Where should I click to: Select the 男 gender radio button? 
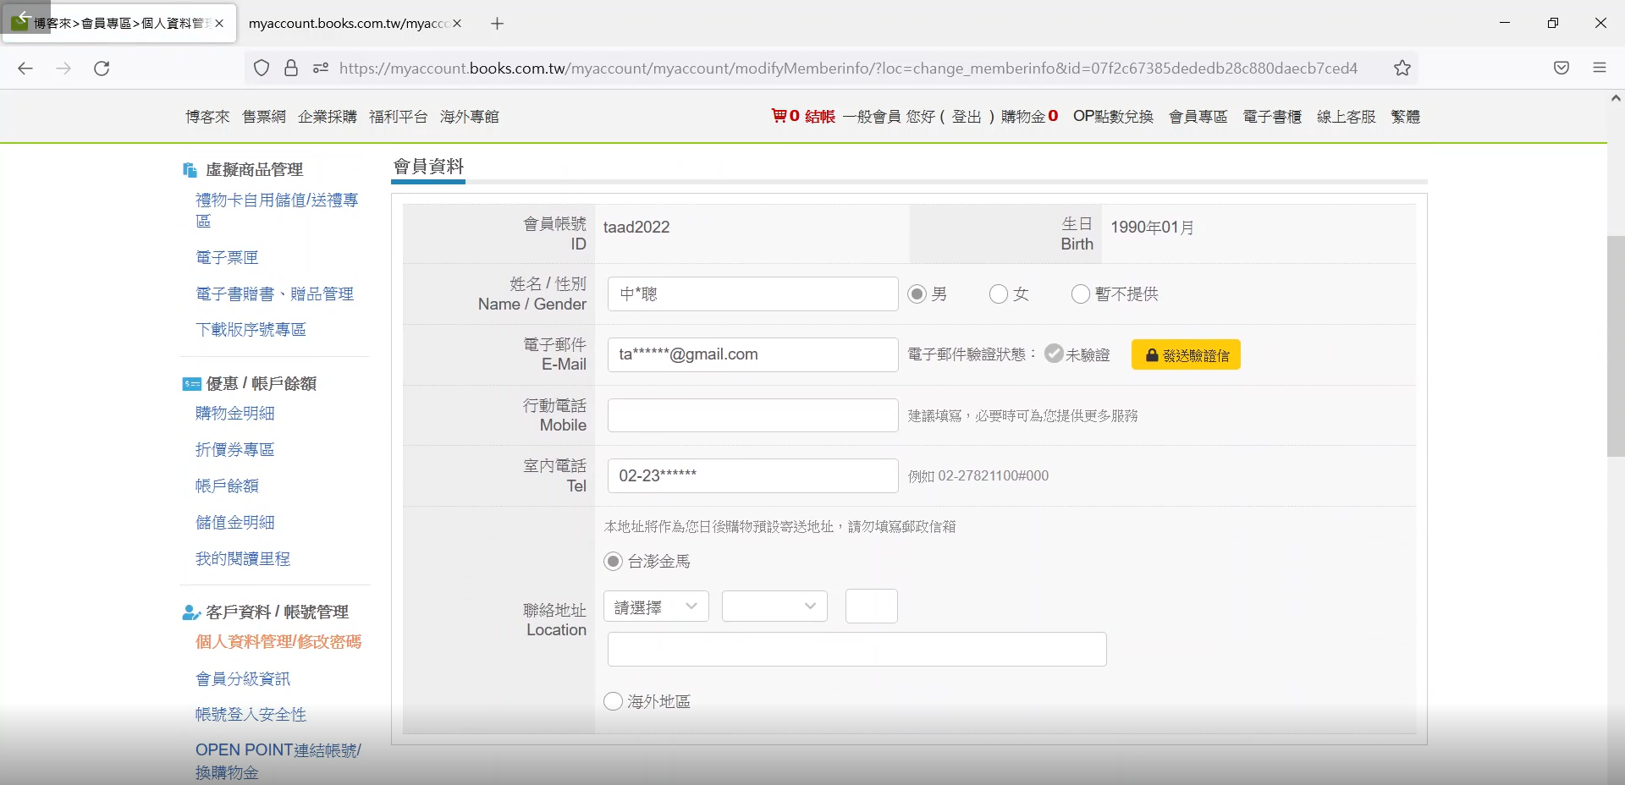[x=917, y=294]
